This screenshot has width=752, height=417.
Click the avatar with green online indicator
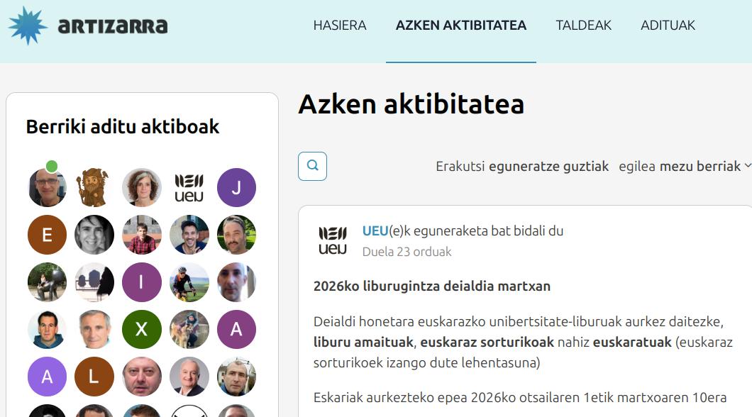click(47, 188)
